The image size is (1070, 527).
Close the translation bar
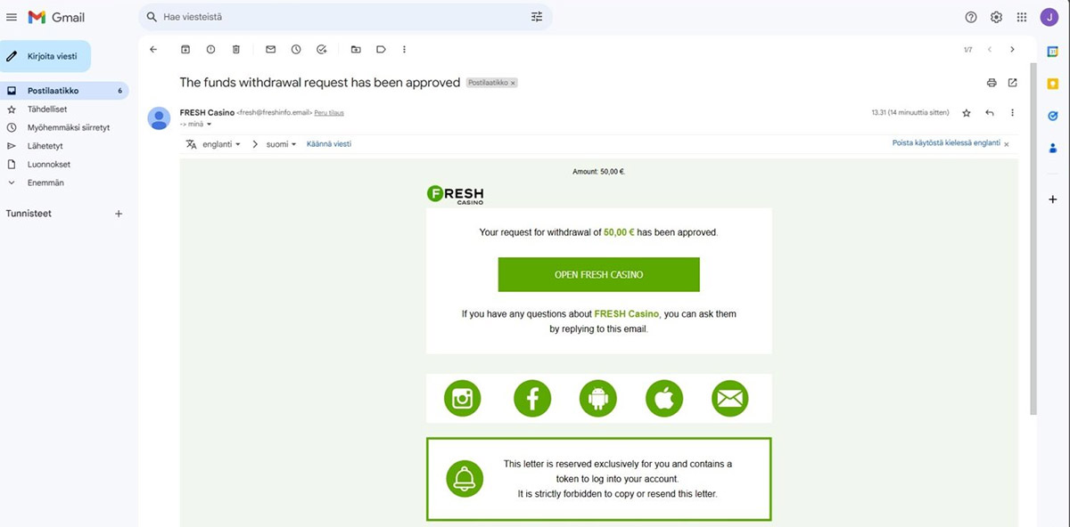coord(1007,143)
